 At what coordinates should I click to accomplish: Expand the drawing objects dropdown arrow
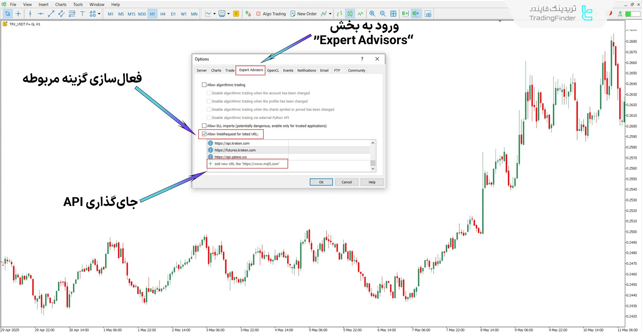(x=99, y=14)
